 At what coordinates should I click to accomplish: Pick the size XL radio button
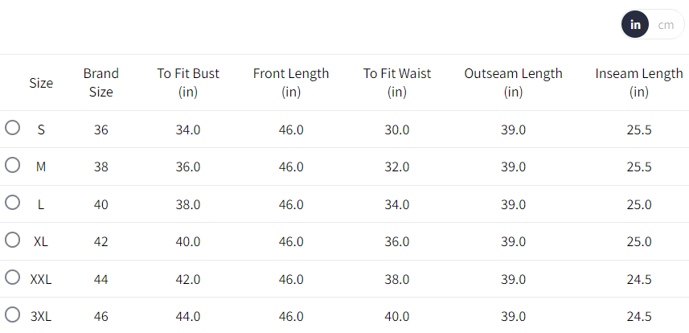(12, 240)
